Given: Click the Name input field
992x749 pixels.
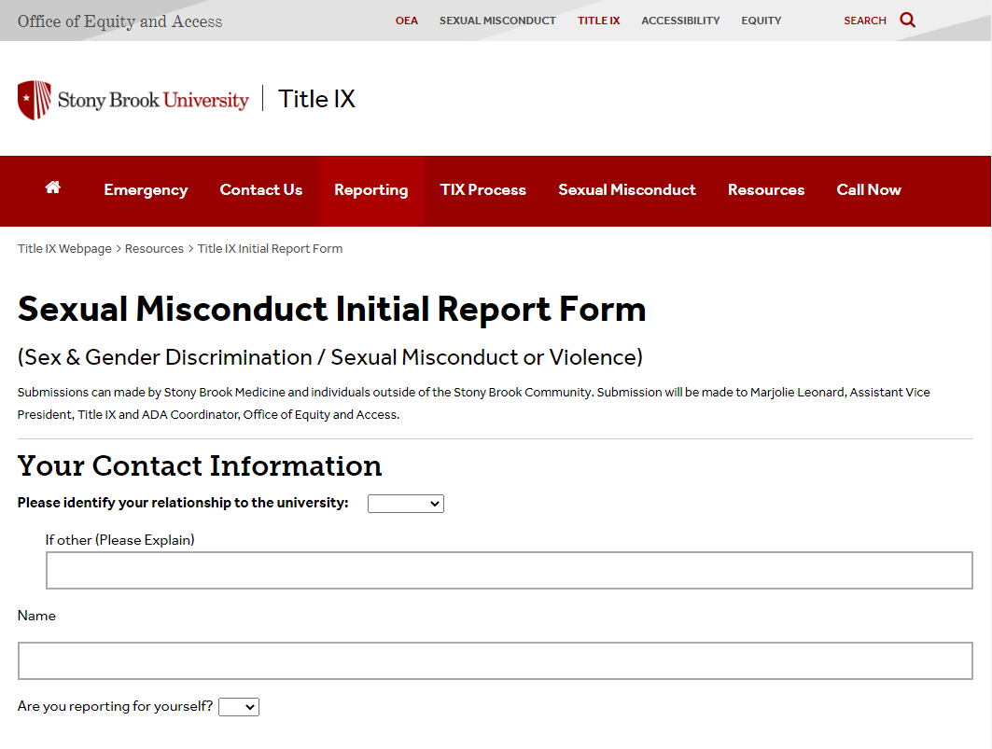Looking at the screenshot, I should point(496,659).
